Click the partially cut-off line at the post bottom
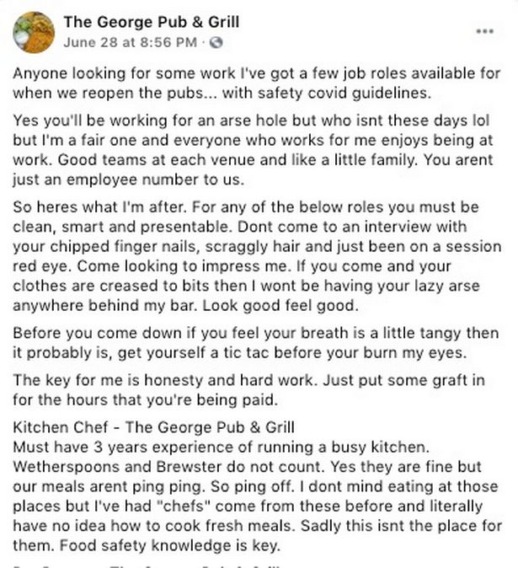This screenshot has width=518, height=568. [x=147, y=565]
